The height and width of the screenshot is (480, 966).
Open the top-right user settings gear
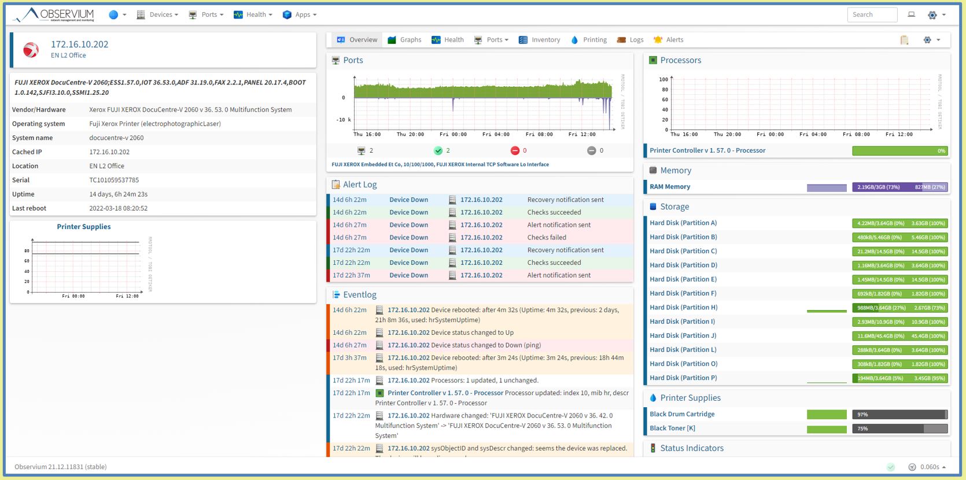(x=935, y=15)
